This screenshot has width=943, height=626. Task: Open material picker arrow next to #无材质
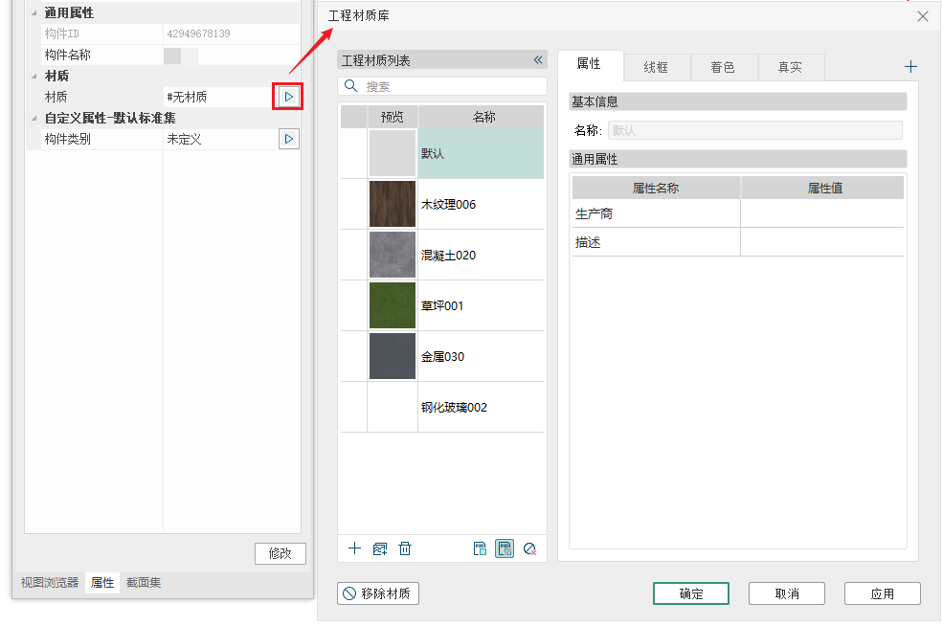click(x=289, y=97)
